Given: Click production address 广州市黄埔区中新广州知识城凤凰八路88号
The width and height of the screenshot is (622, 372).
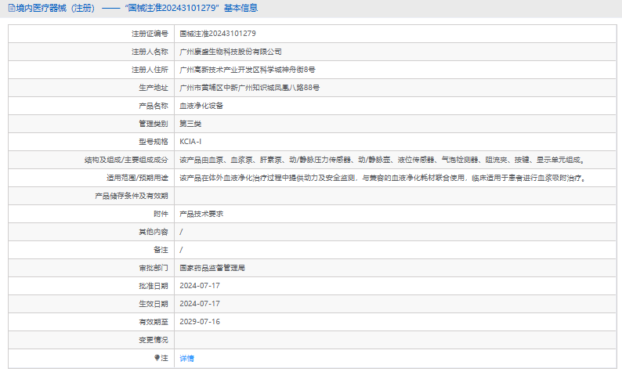Looking at the screenshot, I should [x=250, y=88].
